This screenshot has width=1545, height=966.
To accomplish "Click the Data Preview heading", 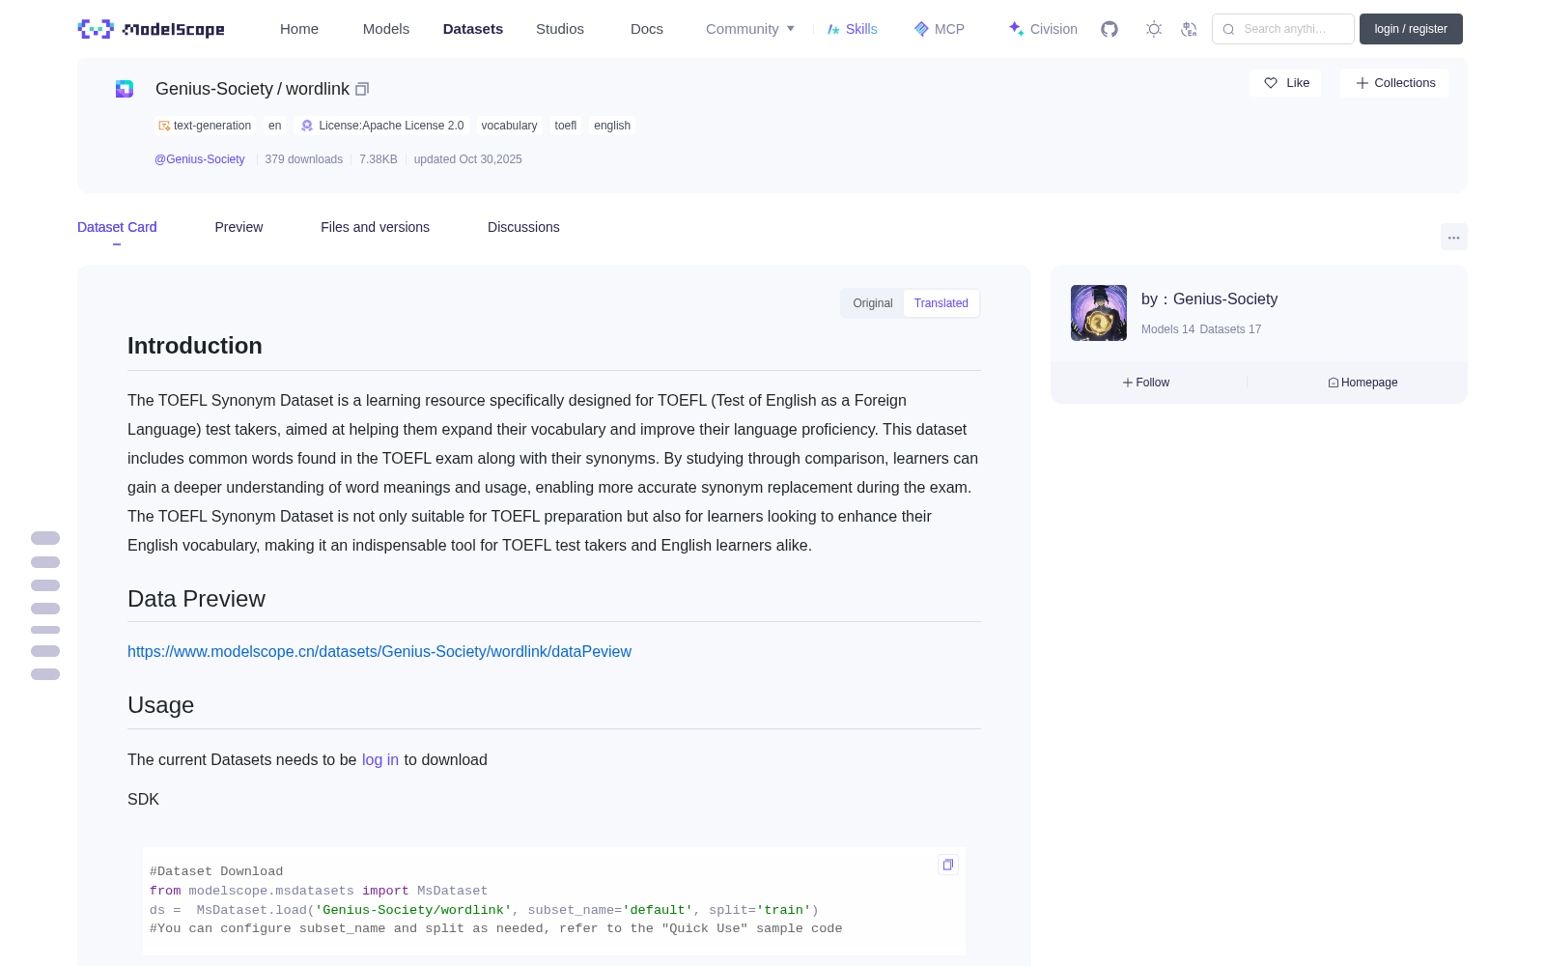I will tap(196, 599).
